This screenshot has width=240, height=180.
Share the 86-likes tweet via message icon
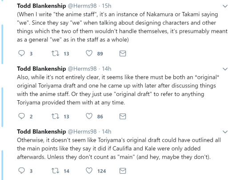(x=123, y=116)
